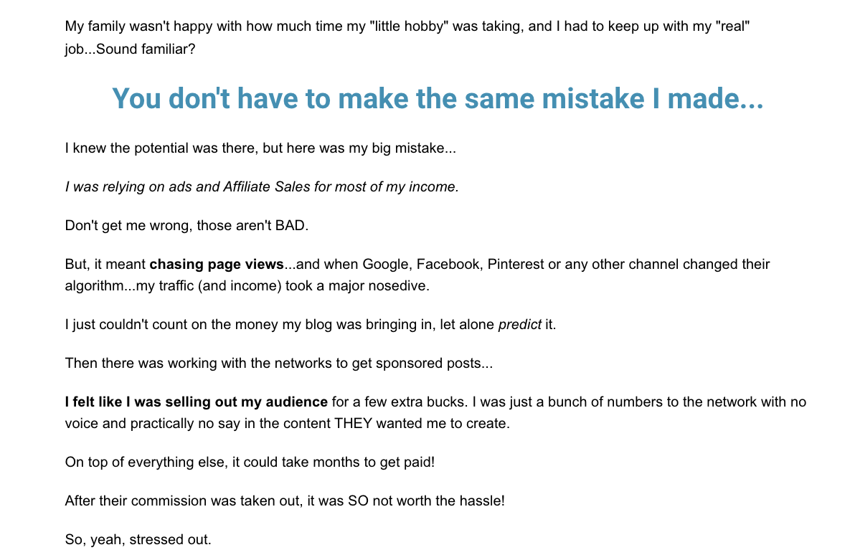Click the italic sentence about relying on ads
This screenshot has height=560, width=855.
pyautogui.click(x=261, y=187)
